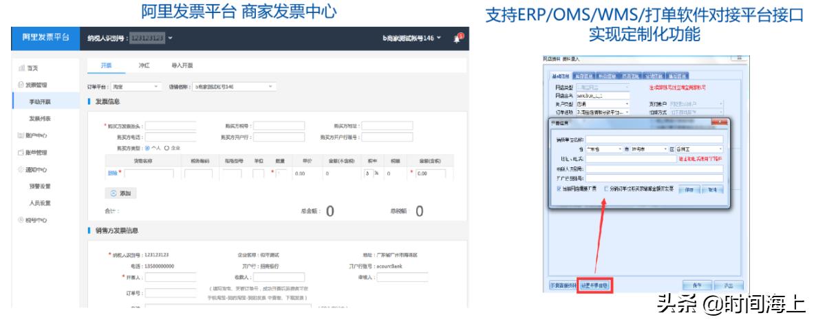Switch to the 开票 tab

click(x=106, y=65)
